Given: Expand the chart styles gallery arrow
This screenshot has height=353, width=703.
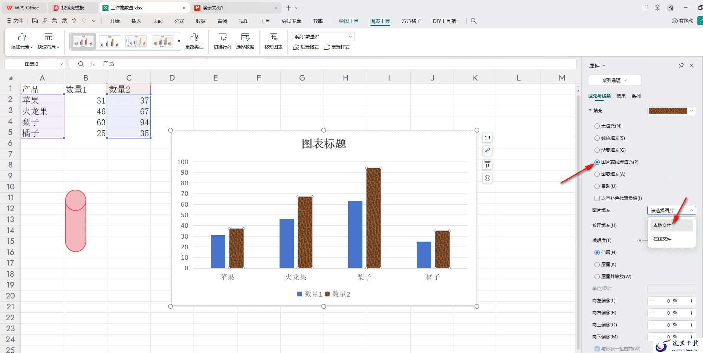Looking at the screenshot, I should click(x=179, y=41).
